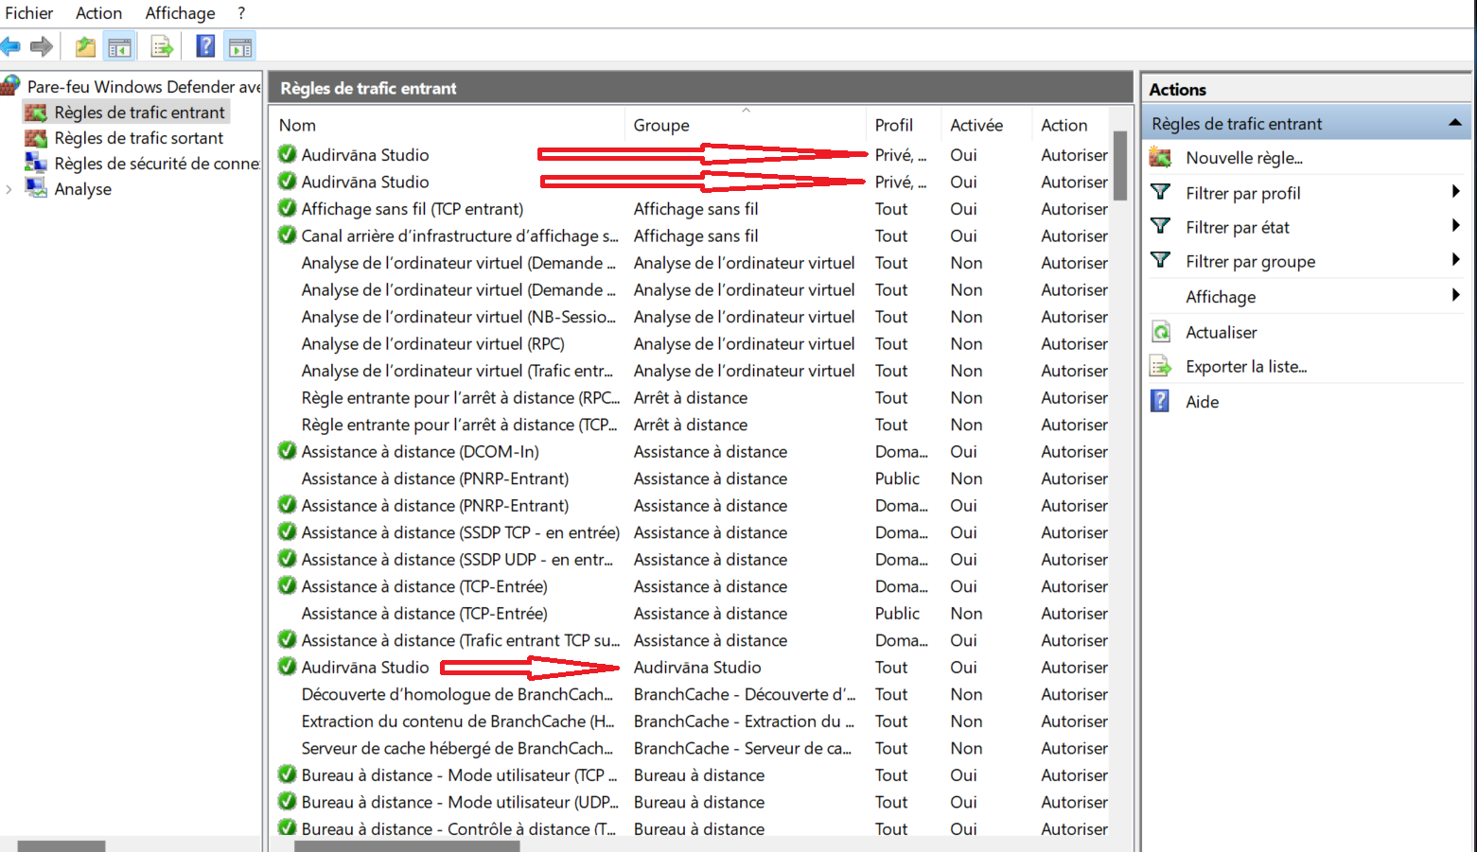Click green check icon of Affichage sans fil (TCP entrant)

point(287,208)
